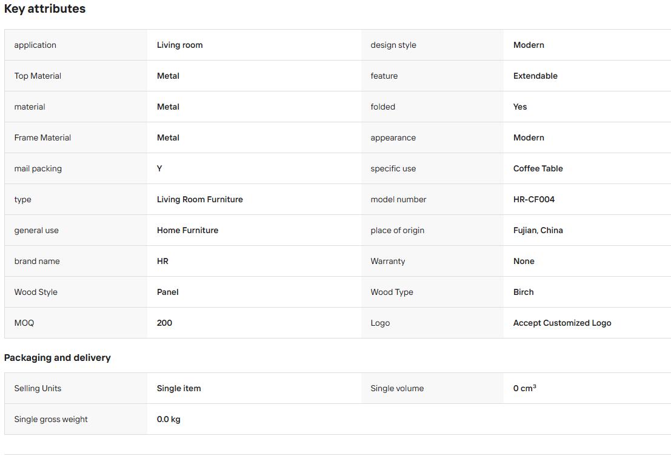This screenshot has height=459, width=671.
Task: Select the Home Furniture general use value
Action: coord(187,230)
